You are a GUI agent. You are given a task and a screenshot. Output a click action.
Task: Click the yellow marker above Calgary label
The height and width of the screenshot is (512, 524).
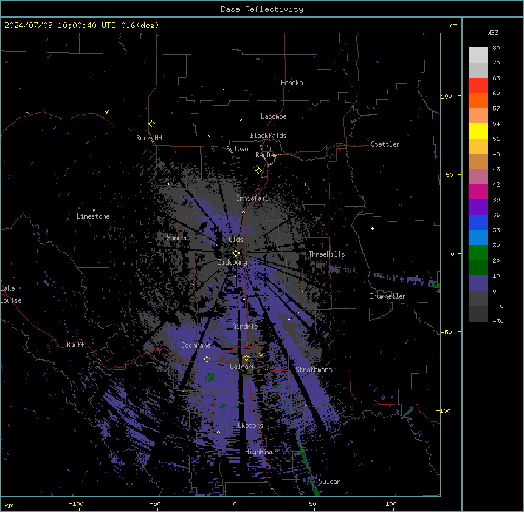(246, 358)
